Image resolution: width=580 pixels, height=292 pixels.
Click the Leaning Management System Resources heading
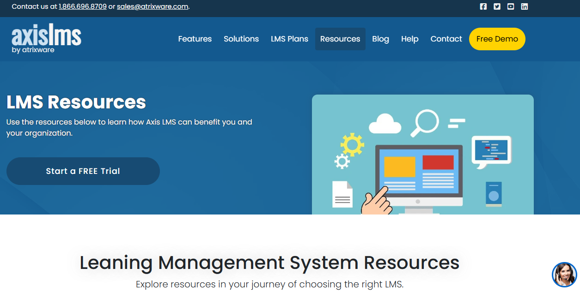[x=269, y=262]
